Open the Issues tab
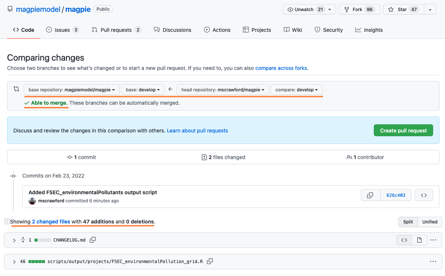The height and width of the screenshot is (276, 445). tap(62, 30)
